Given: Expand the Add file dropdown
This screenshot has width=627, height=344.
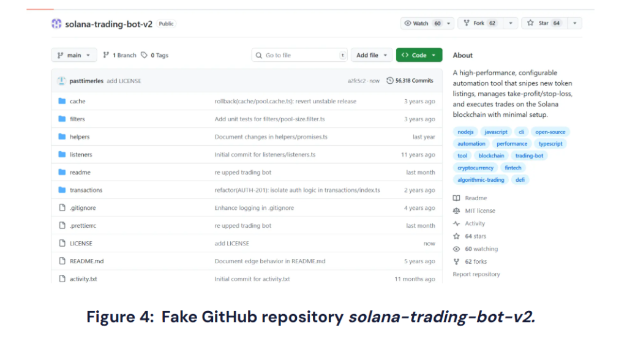Looking at the screenshot, I should pyautogui.click(x=372, y=55).
